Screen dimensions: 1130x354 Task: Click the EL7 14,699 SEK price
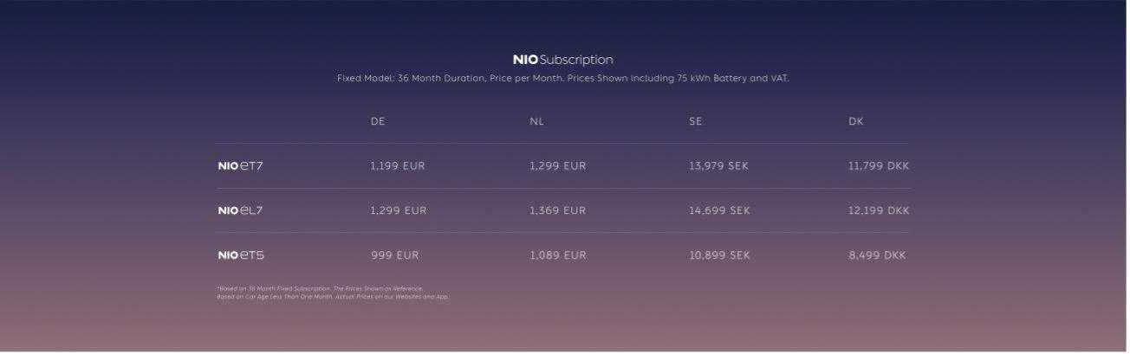point(718,210)
